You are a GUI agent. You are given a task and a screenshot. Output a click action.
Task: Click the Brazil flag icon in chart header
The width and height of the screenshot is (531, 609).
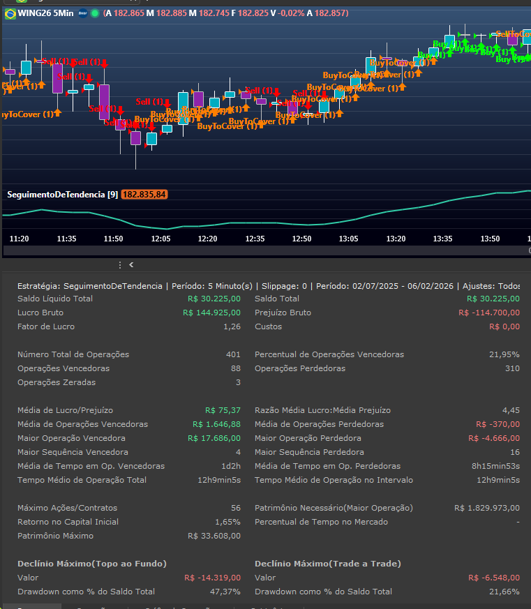[10, 13]
